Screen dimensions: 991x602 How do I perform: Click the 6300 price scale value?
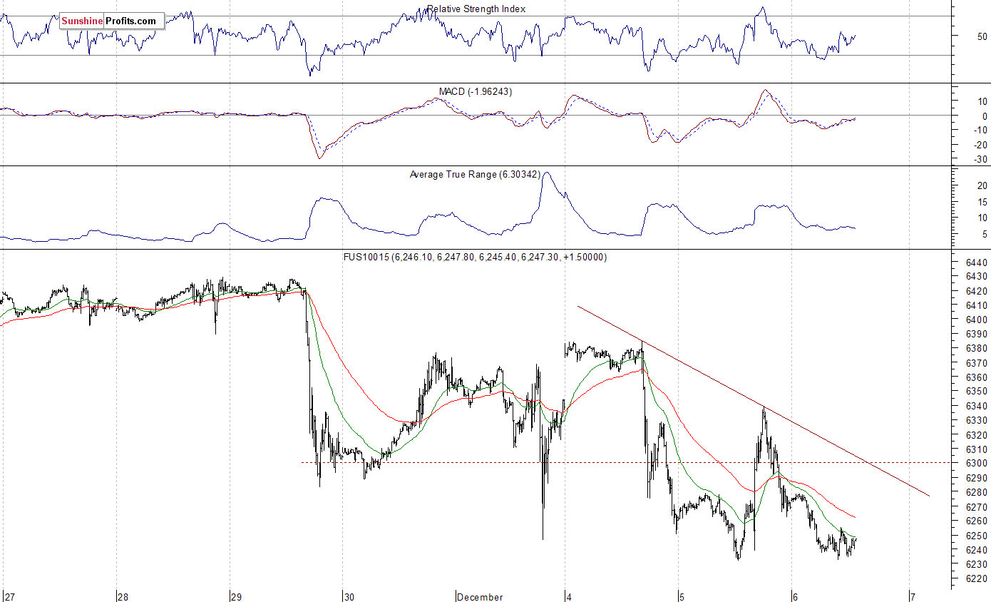click(x=977, y=464)
